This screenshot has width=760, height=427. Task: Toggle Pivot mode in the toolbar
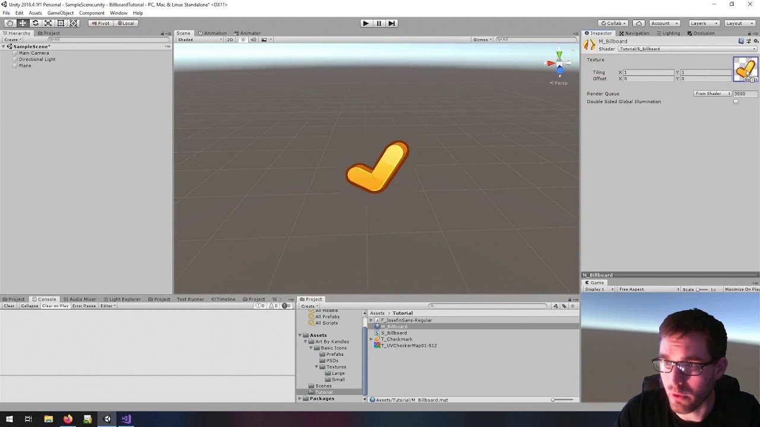[100, 23]
